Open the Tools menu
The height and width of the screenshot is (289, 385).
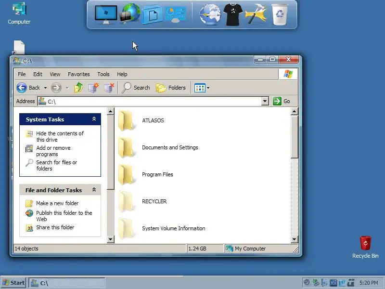coord(103,74)
